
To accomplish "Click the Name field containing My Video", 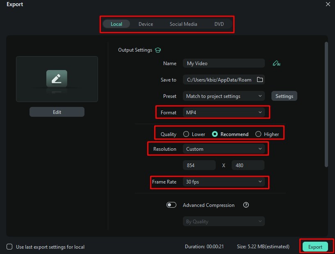I will 223,63.
